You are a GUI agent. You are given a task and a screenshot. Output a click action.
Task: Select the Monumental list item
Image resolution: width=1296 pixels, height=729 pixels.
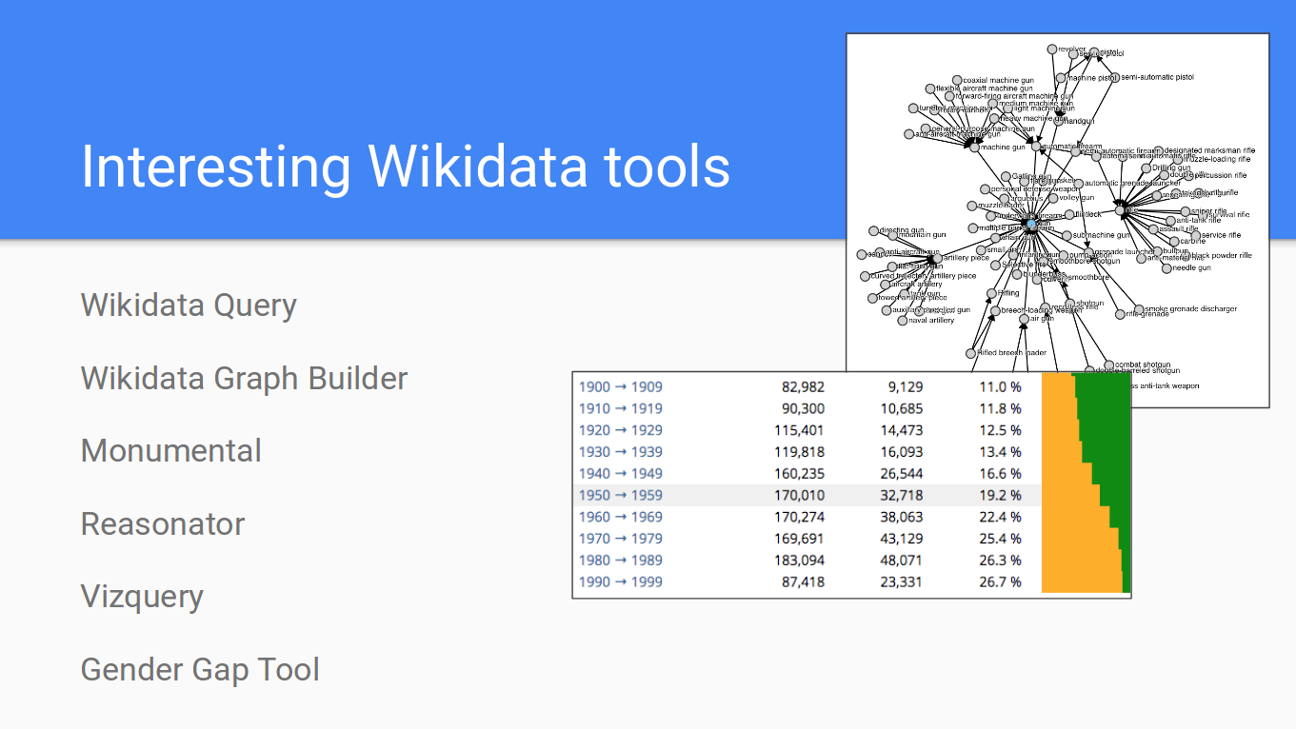pos(170,450)
